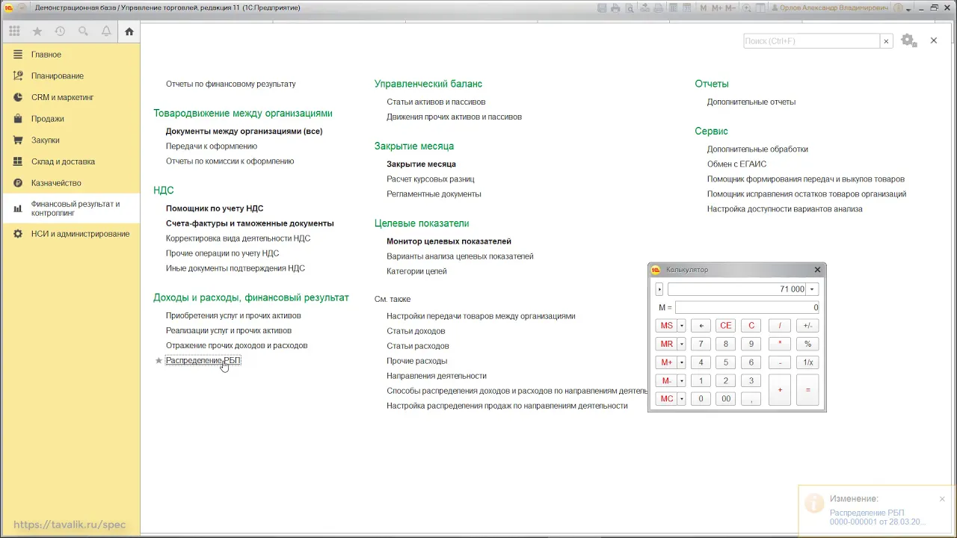The height and width of the screenshot is (538, 957).
Task: Open the Favorites star in top panel
Action: [x=37, y=31]
